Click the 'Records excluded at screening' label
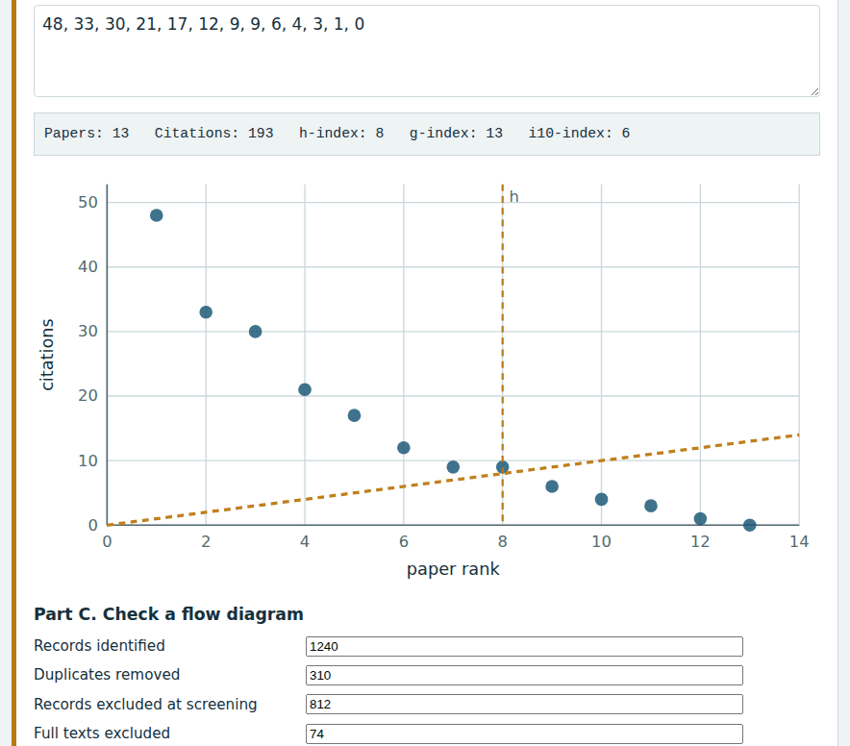The height and width of the screenshot is (746, 850). [x=145, y=705]
